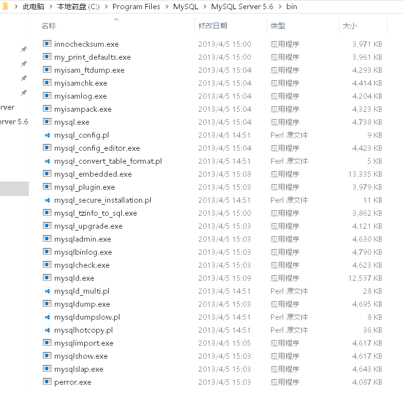Sort by 大小 column header
This screenshot has height=402, width=403.
coord(350,26)
